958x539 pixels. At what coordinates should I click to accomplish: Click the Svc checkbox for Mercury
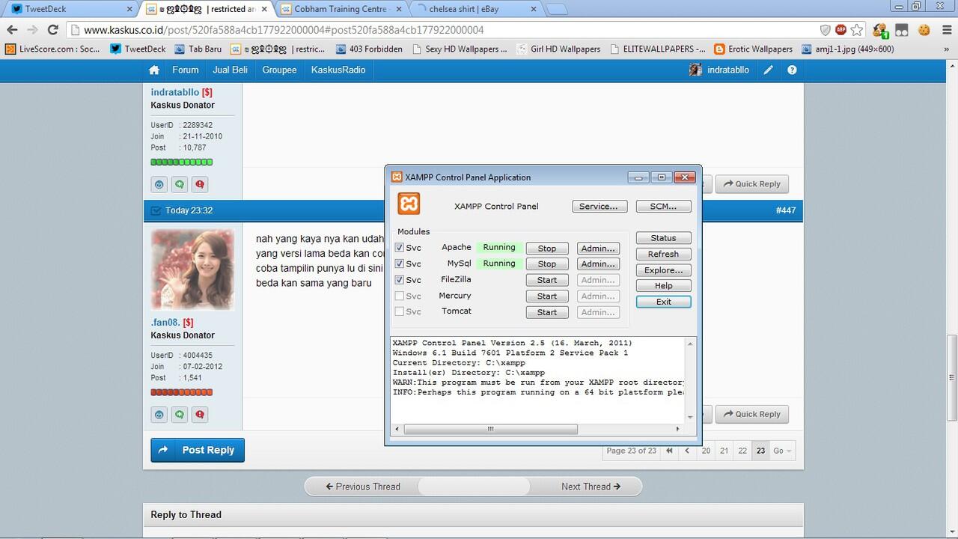400,296
